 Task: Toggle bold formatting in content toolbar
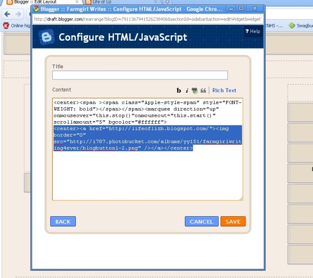[179, 91]
